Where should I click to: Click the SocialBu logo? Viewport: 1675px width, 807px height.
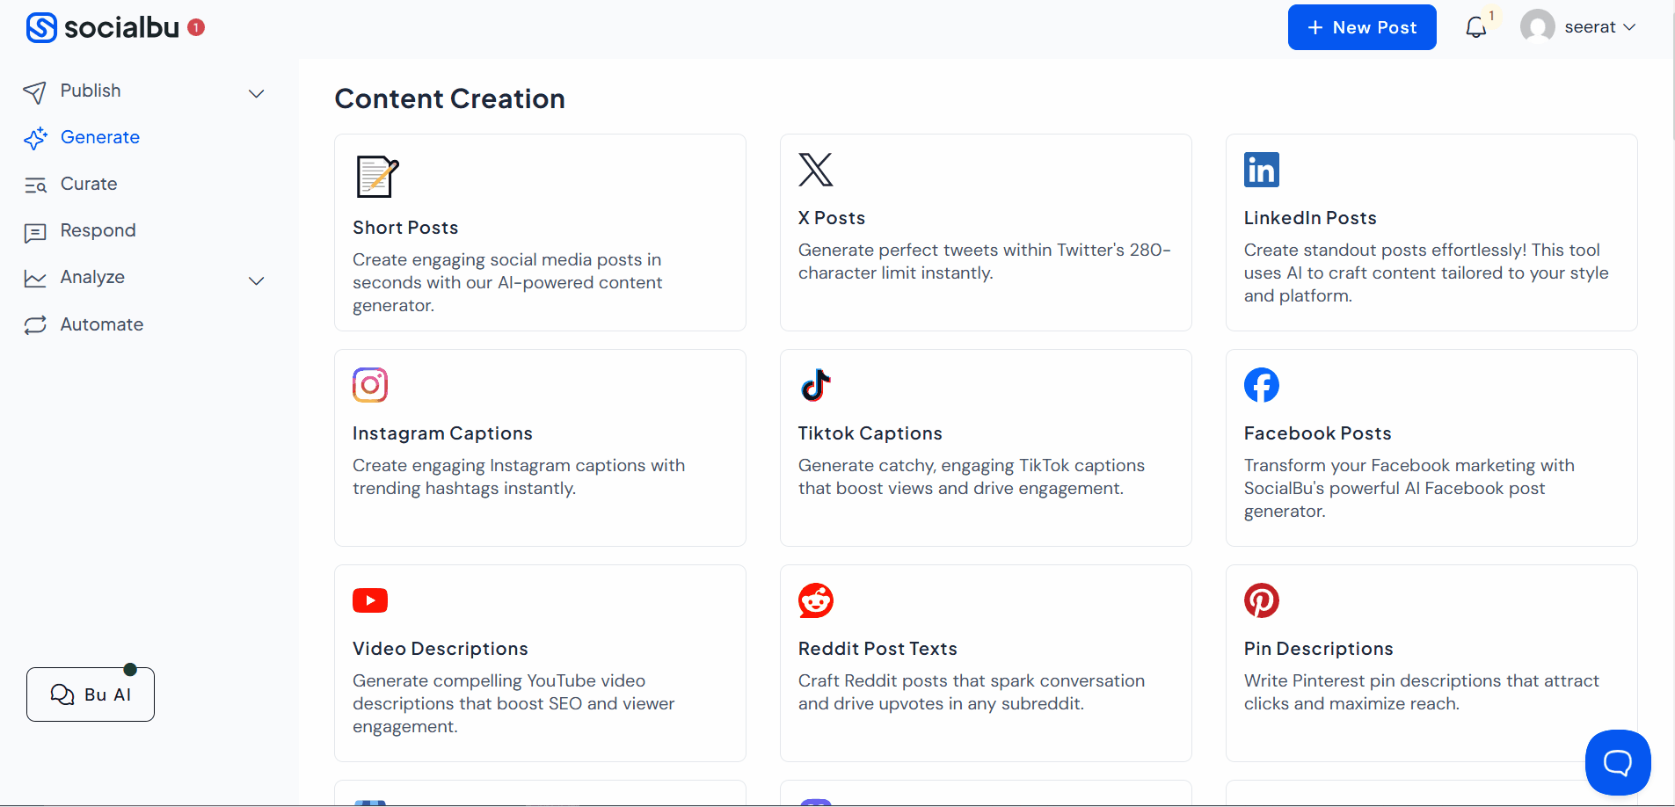click(x=106, y=27)
